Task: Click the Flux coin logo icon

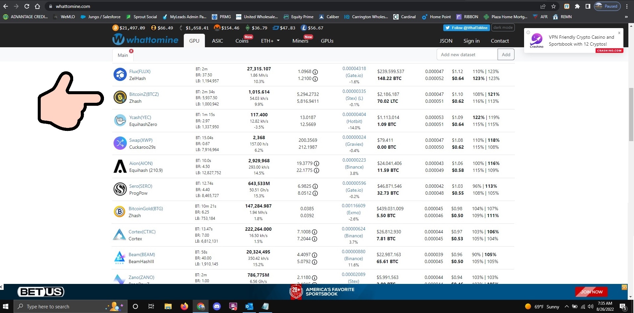Action: 120,75
